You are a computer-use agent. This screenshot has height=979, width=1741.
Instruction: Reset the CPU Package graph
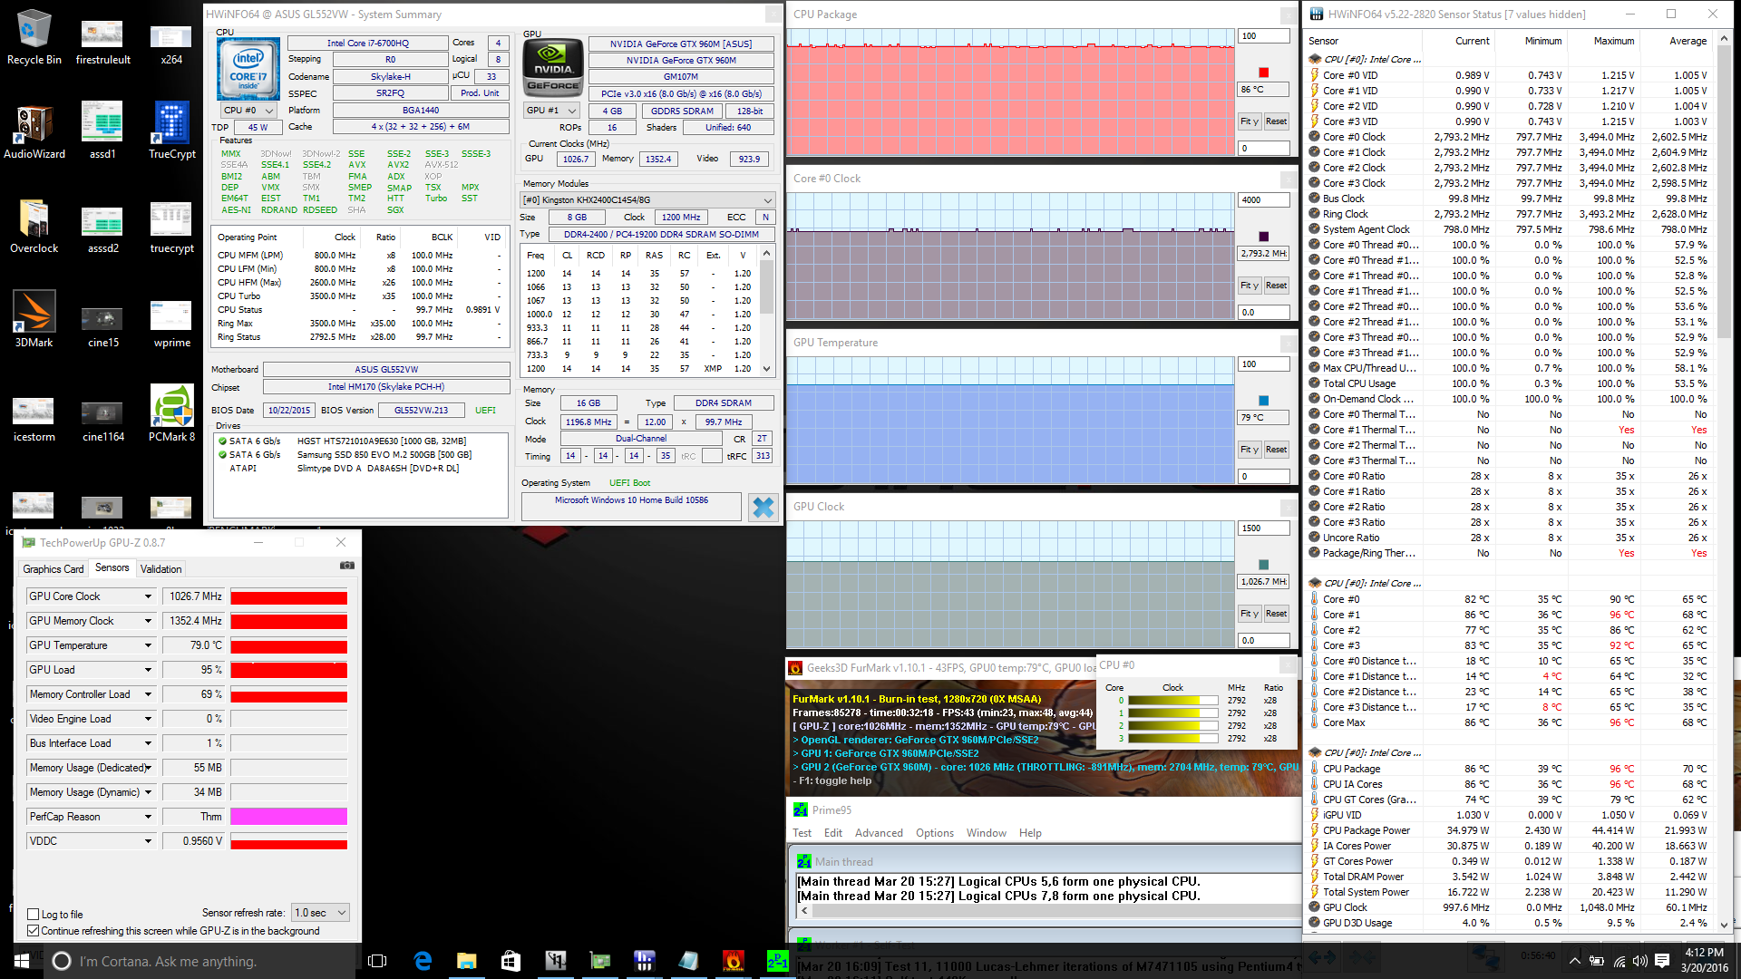click(1276, 121)
